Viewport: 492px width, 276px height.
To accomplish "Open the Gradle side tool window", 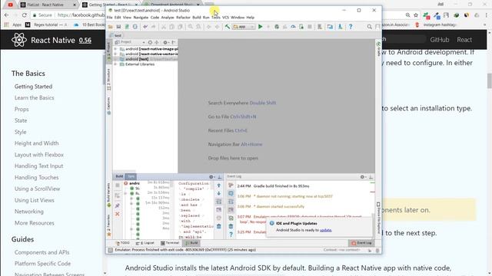I will point(378,49).
